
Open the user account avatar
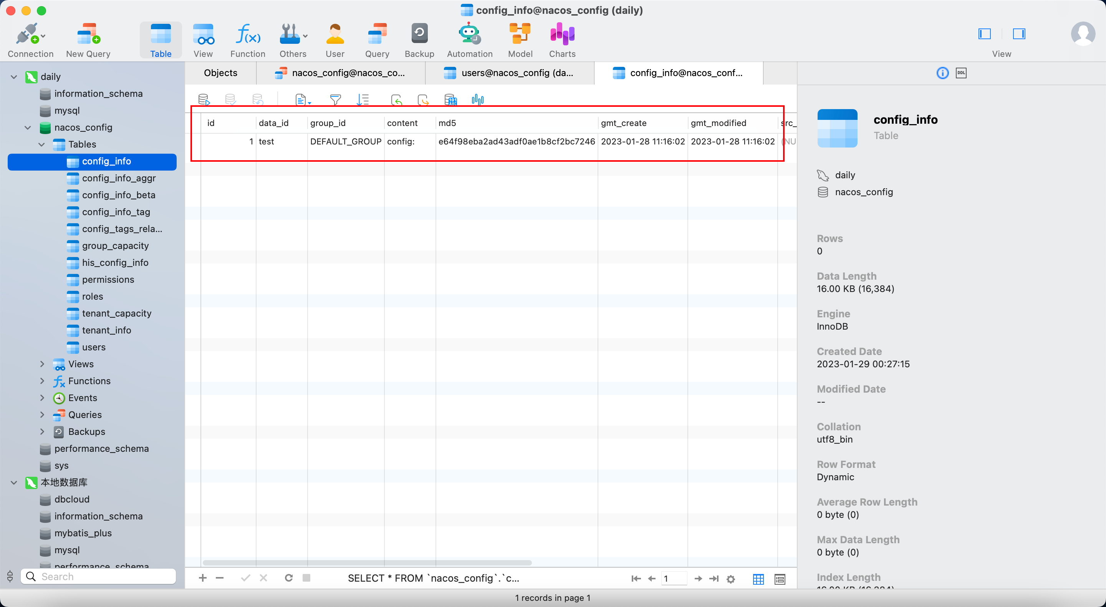(1083, 33)
